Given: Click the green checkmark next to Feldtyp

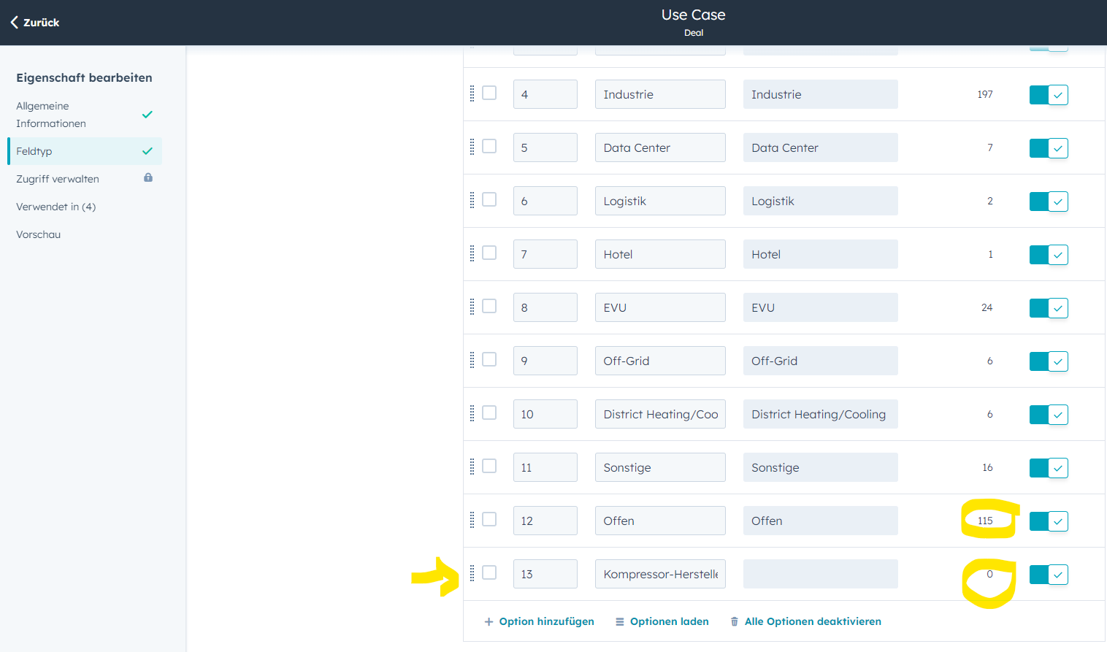Looking at the screenshot, I should [x=147, y=150].
